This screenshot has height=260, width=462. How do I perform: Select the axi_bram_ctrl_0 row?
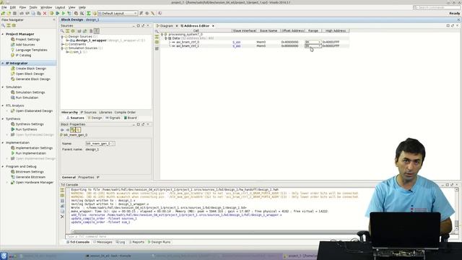pyautogui.click(x=255, y=42)
